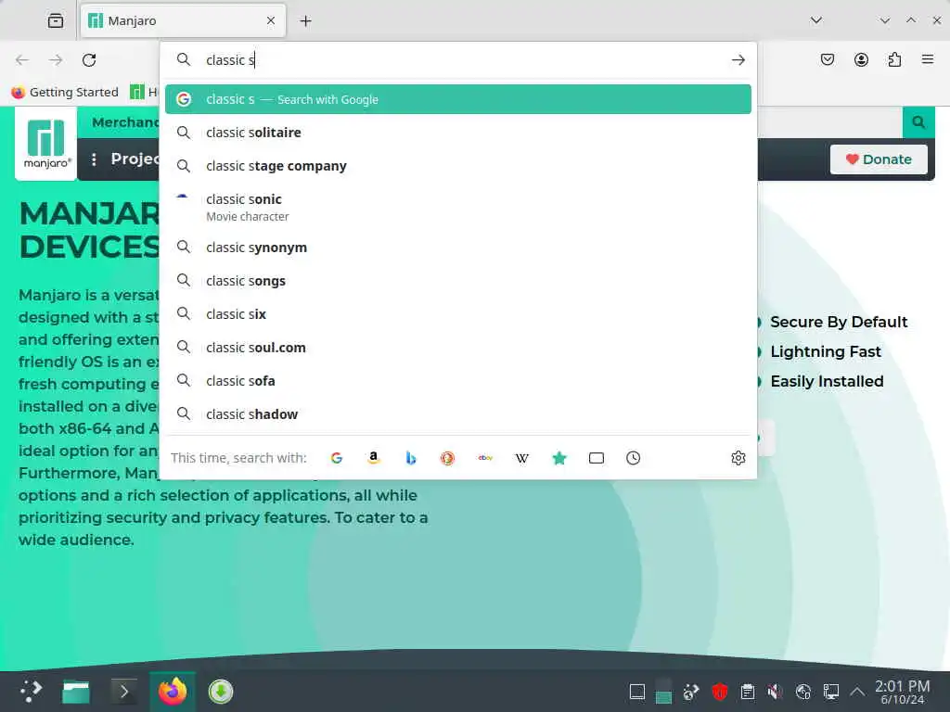This screenshot has height=712, width=950.
Task: Open the clock showing 2:01 PM
Action: click(x=902, y=692)
